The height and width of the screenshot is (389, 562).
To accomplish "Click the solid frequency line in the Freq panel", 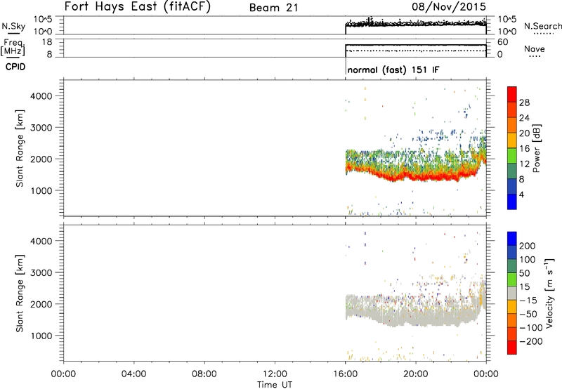I will coord(416,45).
